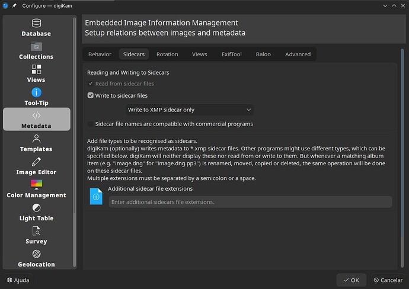Open Image Editor settings
This screenshot has height=289, width=409.
pyautogui.click(x=36, y=166)
